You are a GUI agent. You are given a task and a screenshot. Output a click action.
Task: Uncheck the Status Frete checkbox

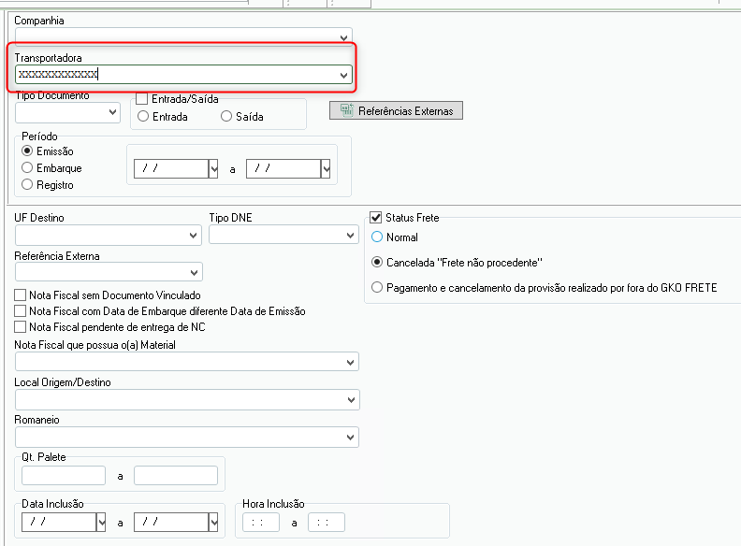[x=376, y=218]
